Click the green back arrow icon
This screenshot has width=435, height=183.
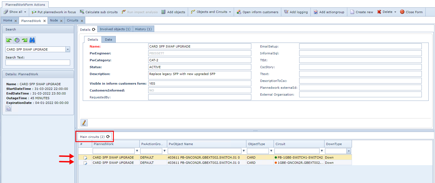9,40
